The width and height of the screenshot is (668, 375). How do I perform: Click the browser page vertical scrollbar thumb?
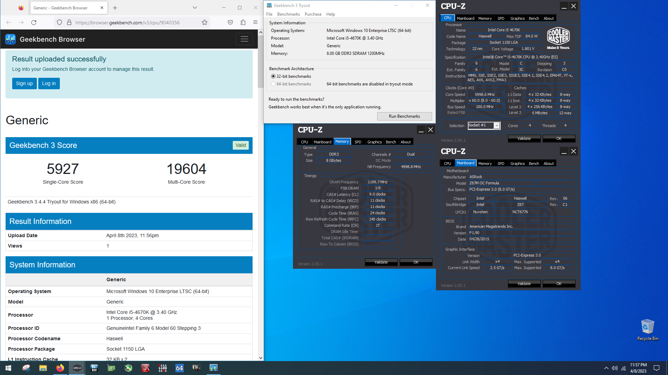pyautogui.click(x=261, y=61)
